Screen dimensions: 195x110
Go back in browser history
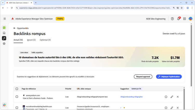pos(3,8)
